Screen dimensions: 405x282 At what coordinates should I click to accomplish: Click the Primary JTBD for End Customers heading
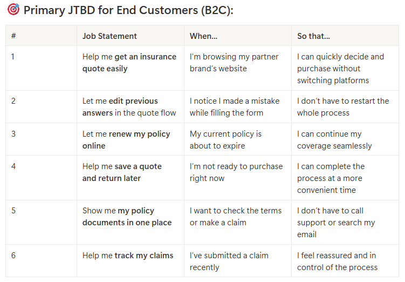[x=128, y=10]
